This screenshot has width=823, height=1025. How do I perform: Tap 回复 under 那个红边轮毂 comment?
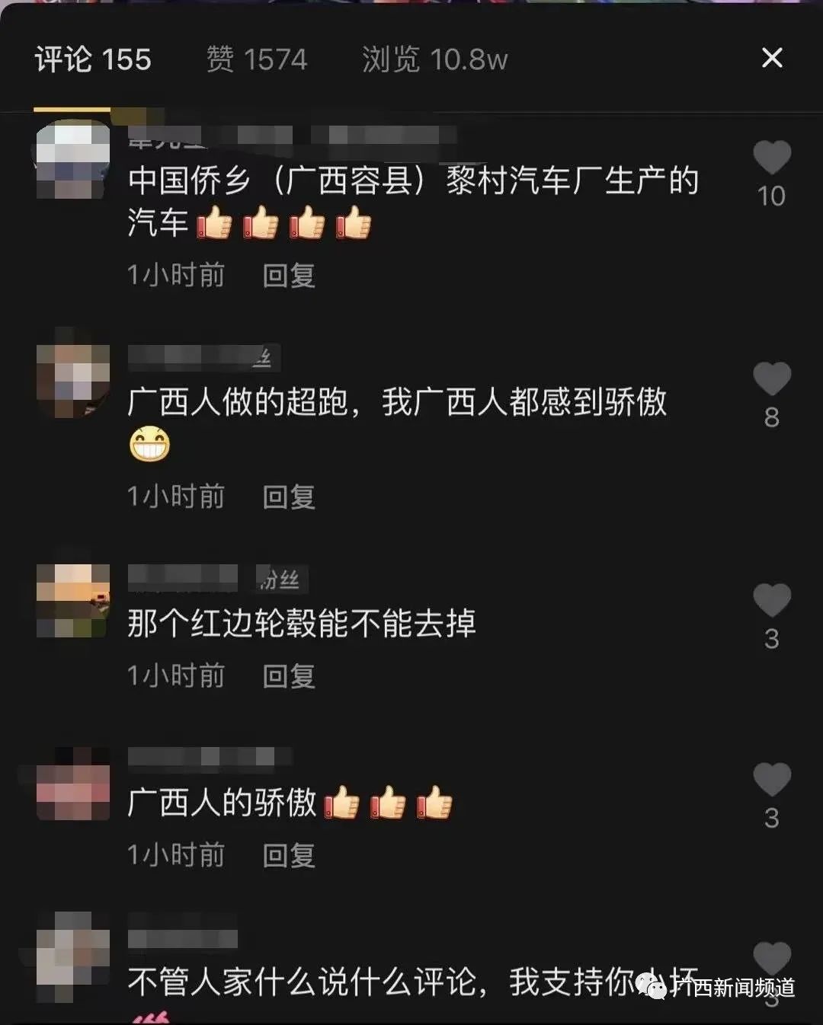(x=289, y=676)
